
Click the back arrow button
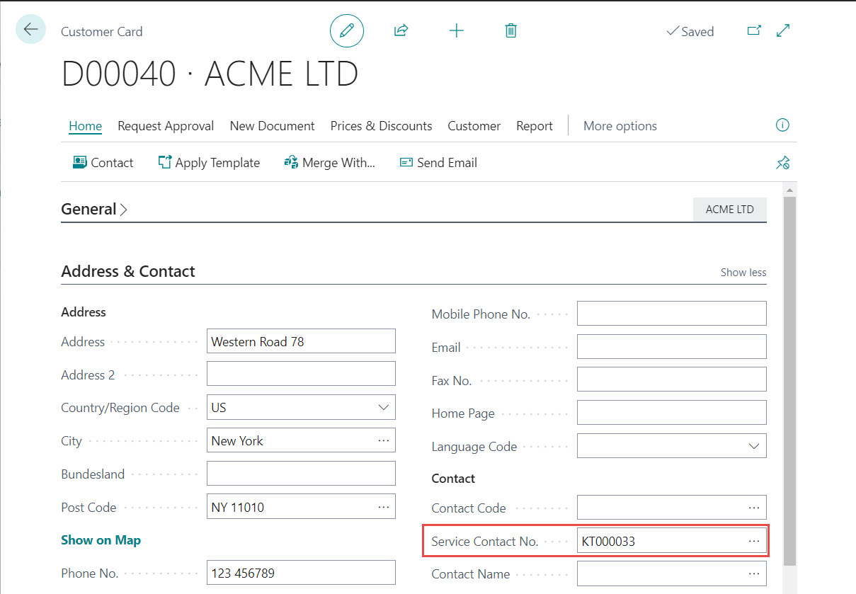[30, 30]
